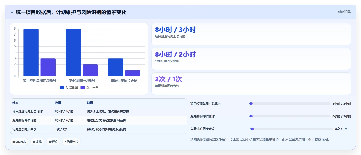Click the chart axis label 项目经理每周汇总耗时
361x155 pixels.
pos(39,81)
